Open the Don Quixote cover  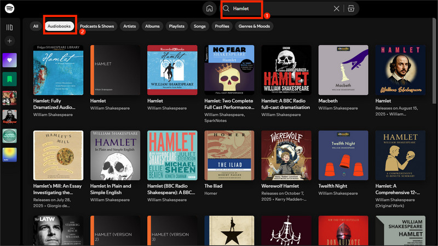tap(343, 231)
